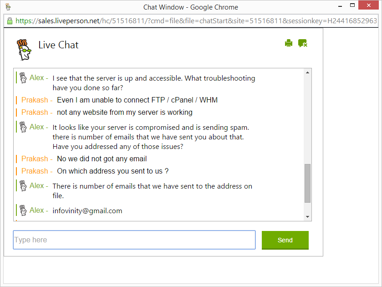Click the GoDaddy mascot logo beside Live Chat

pyautogui.click(x=24, y=50)
